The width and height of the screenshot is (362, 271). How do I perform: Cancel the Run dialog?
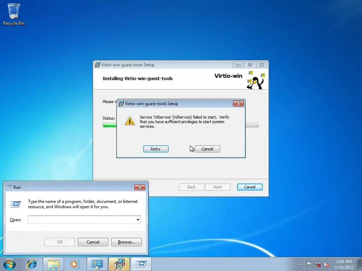pyautogui.click(x=93, y=242)
